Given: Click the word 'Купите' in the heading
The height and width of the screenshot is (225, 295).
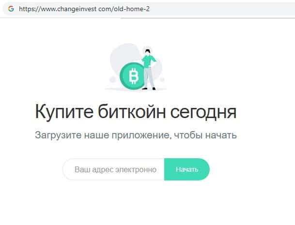Looking at the screenshot, I should pyautogui.click(x=64, y=112).
